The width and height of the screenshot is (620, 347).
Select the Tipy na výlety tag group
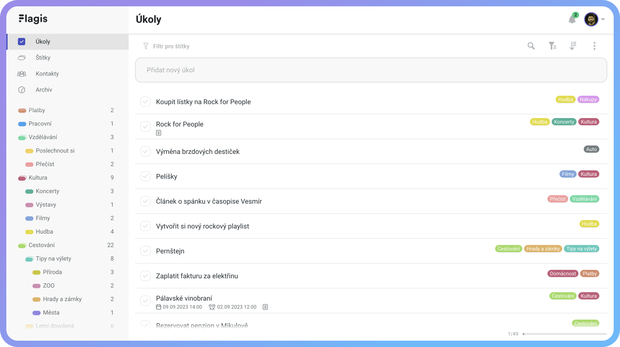pyautogui.click(x=54, y=258)
